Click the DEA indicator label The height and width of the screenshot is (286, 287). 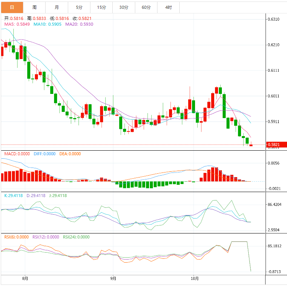[70, 154]
